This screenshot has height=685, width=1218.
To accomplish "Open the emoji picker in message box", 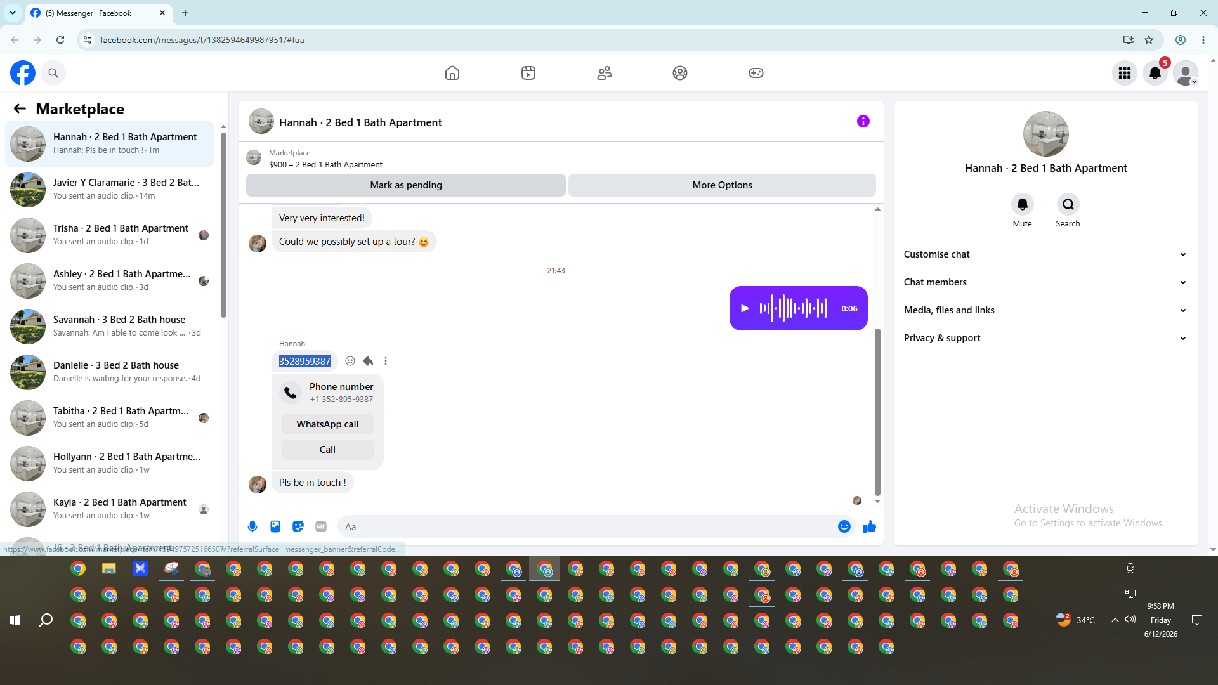I will (844, 526).
